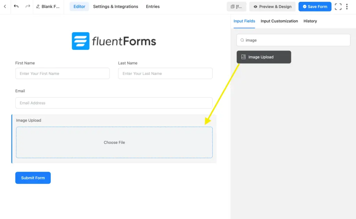This screenshot has height=219, width=356.
Task: Click the Save Form button
Action: 315,7
